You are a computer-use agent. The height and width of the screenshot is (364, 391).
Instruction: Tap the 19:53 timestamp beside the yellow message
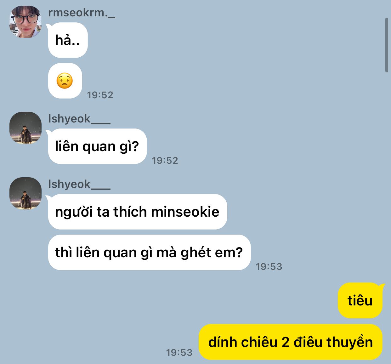(x=179, y=352)
